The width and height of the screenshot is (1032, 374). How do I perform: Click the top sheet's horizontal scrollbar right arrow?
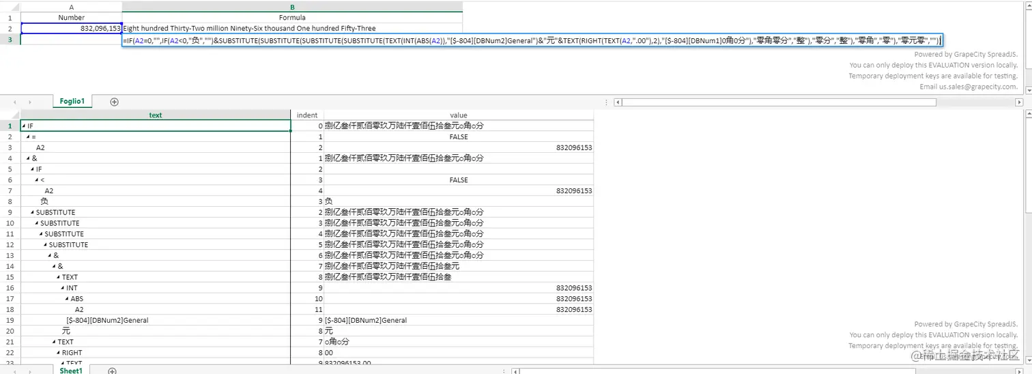tap(1020, 102)
